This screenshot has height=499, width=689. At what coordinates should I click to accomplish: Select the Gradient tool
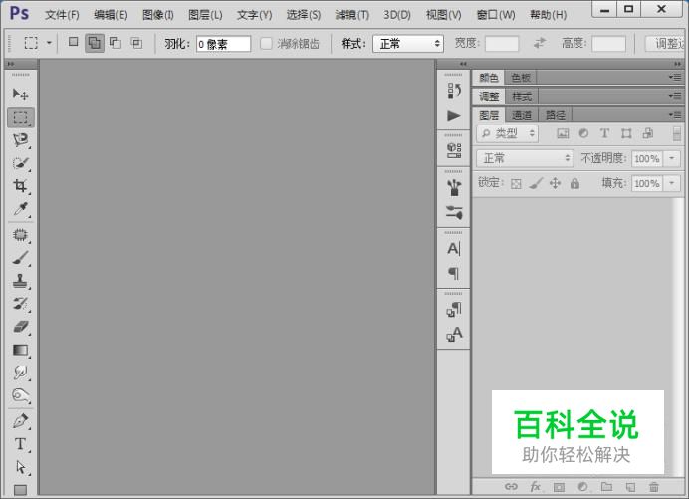coord(20,350)
